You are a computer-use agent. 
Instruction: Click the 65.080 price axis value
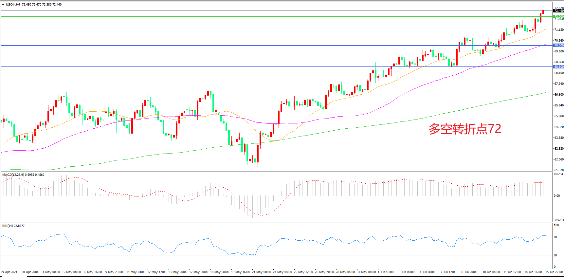[559, 116]
